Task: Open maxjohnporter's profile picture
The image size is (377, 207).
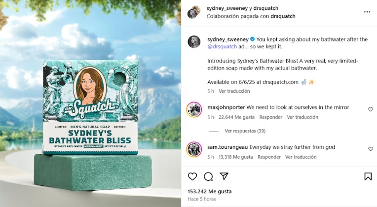Action: [194, 109]
